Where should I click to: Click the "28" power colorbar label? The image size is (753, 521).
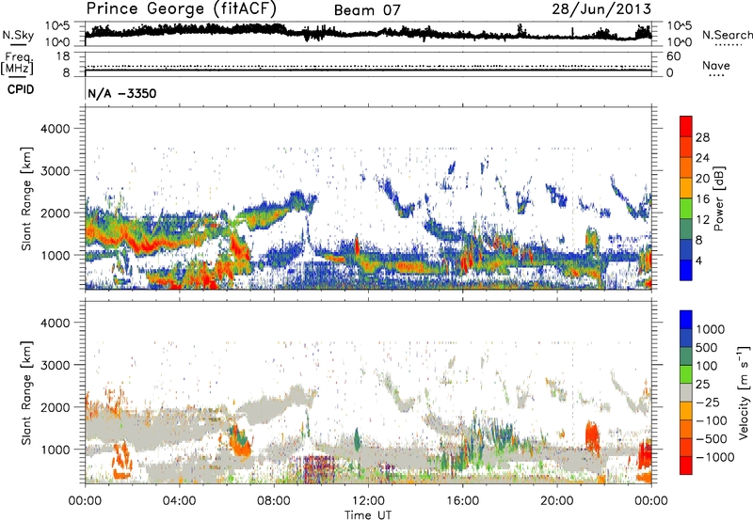click(x=702, y=137)
